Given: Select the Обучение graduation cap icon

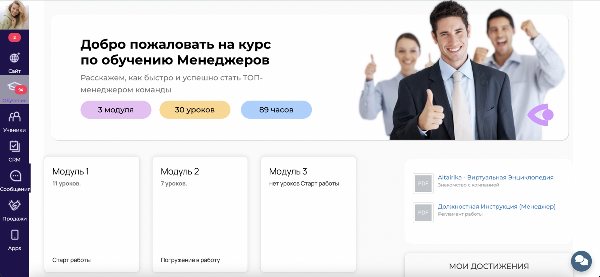Looking at the screenshot, I should [x=14, y=87].
